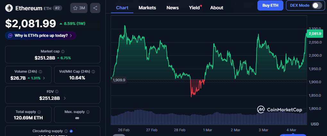Click the Volume (24h) info icon
327x136 pixels.
[x=40, y=72]
